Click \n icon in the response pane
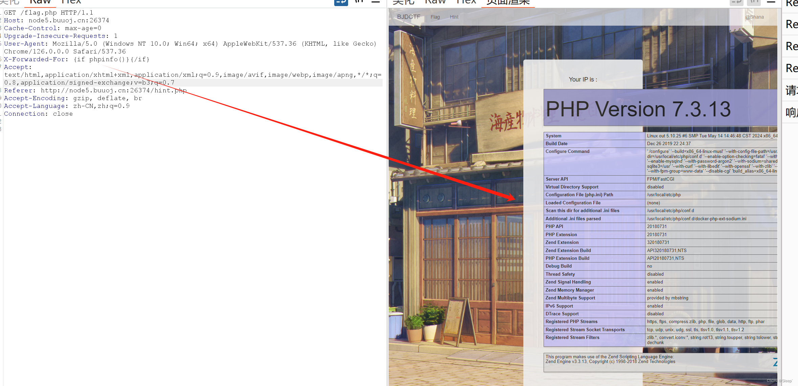Screen dimensions: 798x386 [x=754, y=2]
